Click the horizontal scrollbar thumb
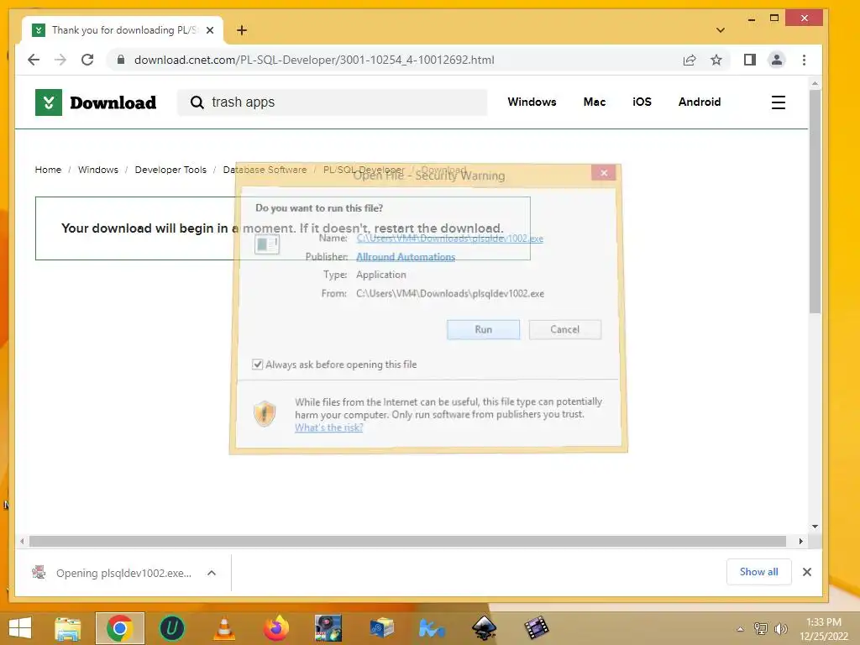Screen dimensions: 860x645 (407, 542)
